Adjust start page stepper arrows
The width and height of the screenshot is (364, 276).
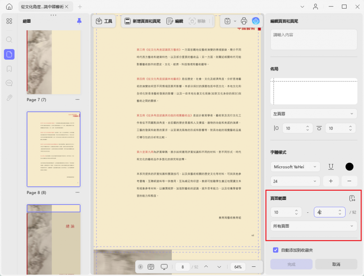[296, 212]
